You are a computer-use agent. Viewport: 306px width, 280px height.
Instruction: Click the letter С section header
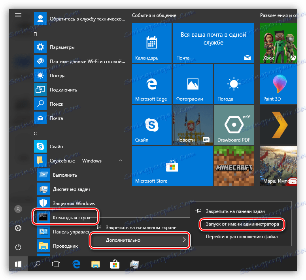click(x=35, y=134)
